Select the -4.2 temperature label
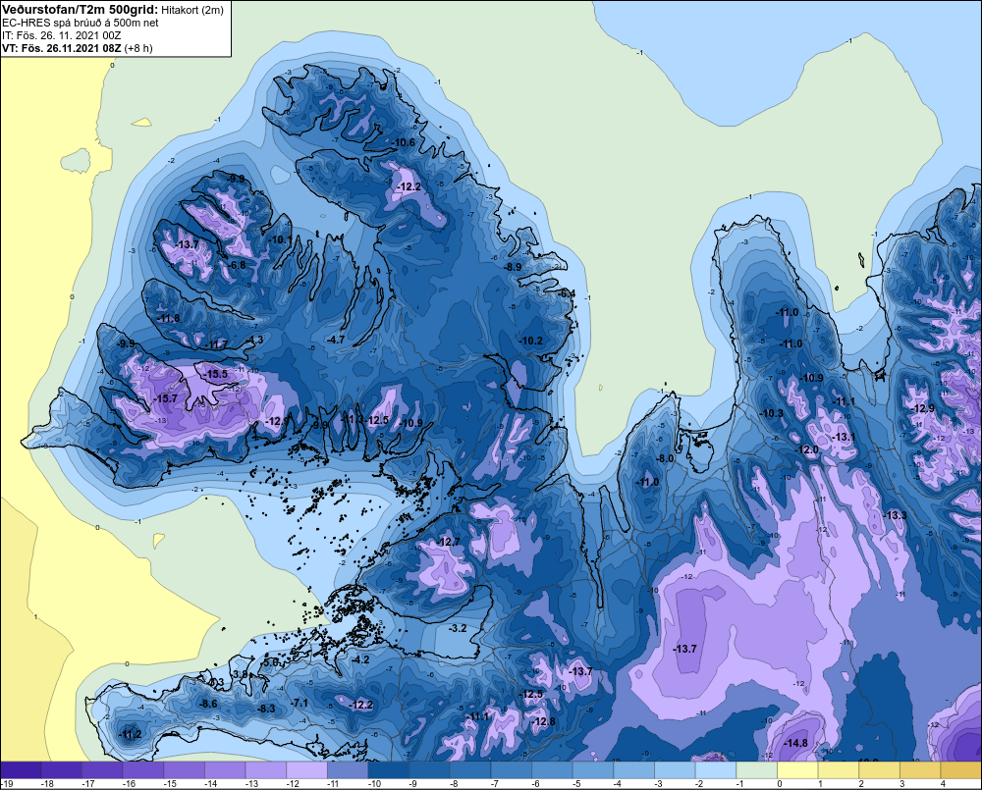 pos(360,659)
